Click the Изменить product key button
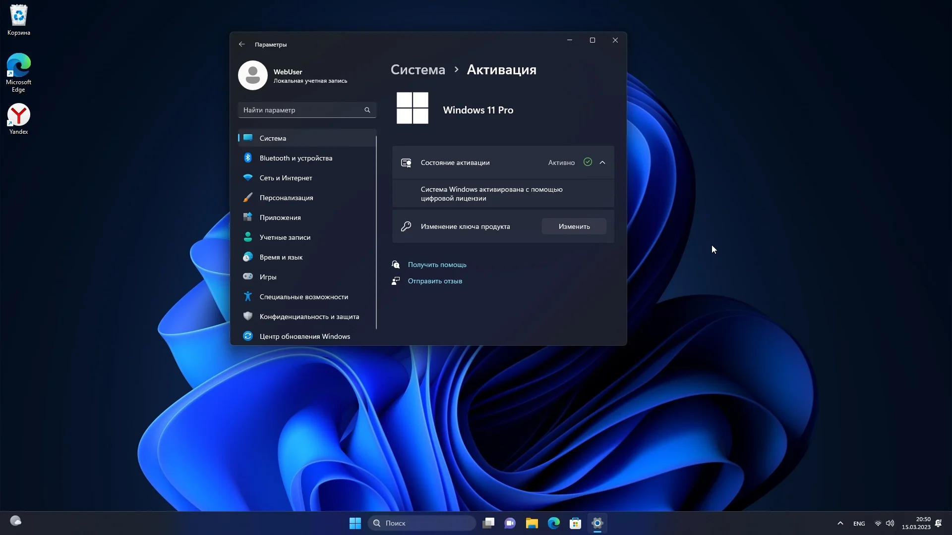The width and height of the screenshot is (952, 535). tap(574, 226)
